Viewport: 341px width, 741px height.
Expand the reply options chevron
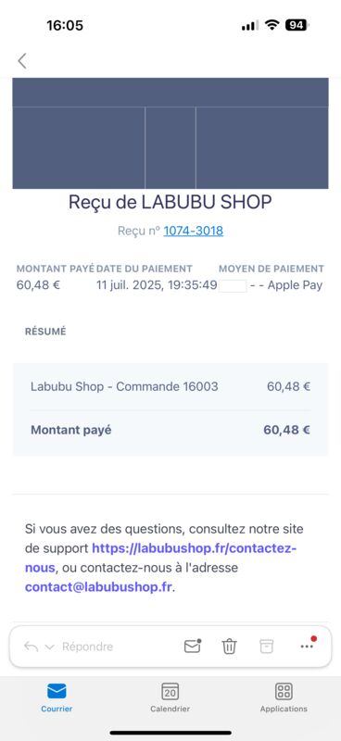click(50, 647)
